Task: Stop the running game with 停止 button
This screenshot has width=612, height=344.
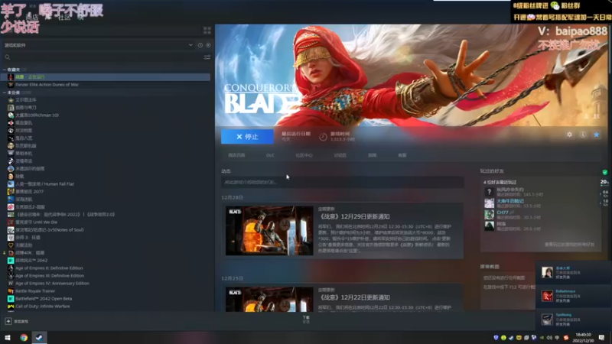Action: [247, 137]
